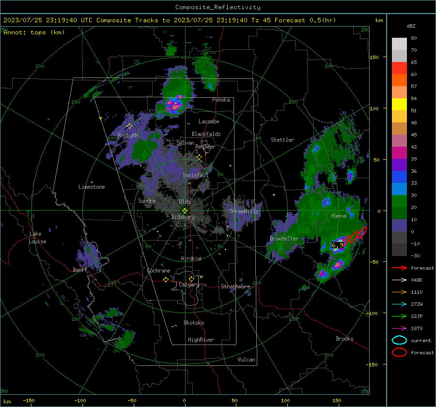
Task: Select the orange 111V arrow legend entry
Action: click(x=399, y=292)
